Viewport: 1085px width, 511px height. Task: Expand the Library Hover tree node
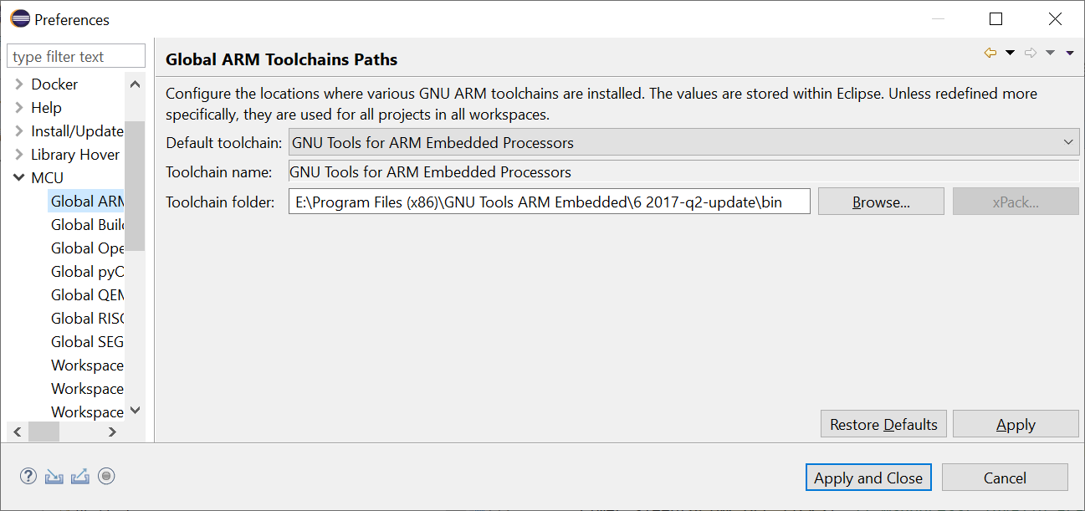[x=18, y=154]
